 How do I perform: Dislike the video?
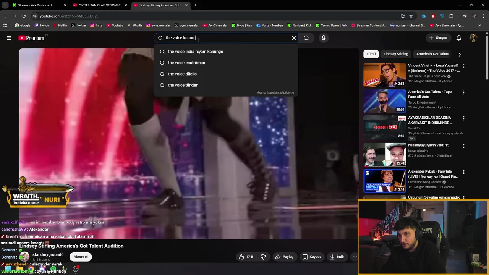click(263, 257)
